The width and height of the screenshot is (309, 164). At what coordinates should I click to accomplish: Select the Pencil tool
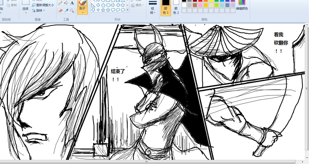61,3
